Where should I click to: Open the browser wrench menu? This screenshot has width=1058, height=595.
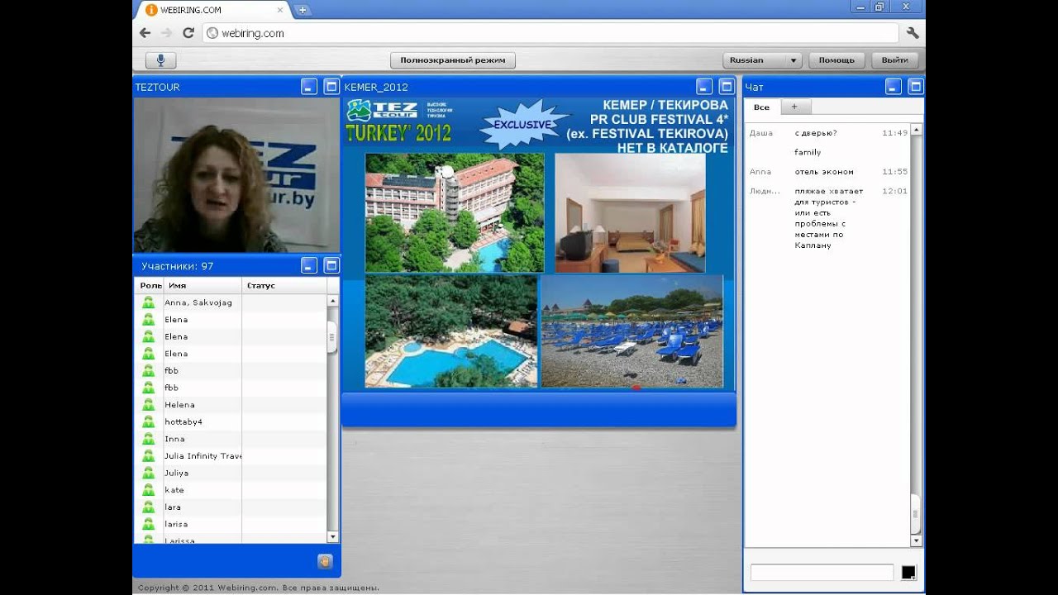coord(913,33)
